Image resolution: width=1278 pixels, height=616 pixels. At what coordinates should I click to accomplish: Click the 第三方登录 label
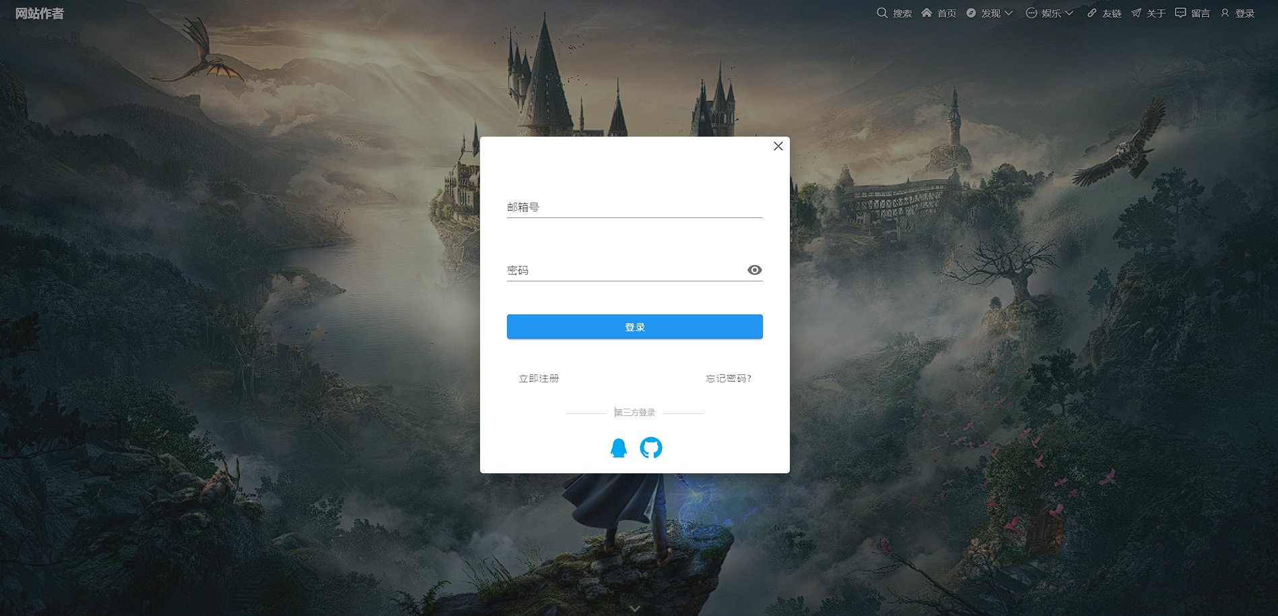pyautogui.click(x=635, y=413)
